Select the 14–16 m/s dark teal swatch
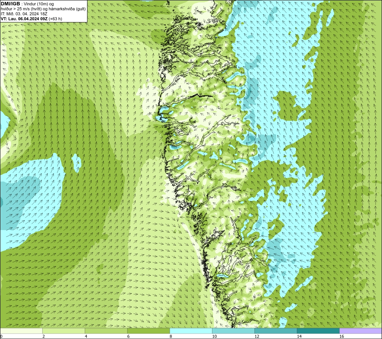Image resolution: width=382 pixels, height=339 pixels. tap(318, 331)
